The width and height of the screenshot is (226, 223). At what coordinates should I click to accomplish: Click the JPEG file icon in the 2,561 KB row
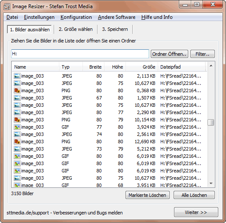coord(17,134)
